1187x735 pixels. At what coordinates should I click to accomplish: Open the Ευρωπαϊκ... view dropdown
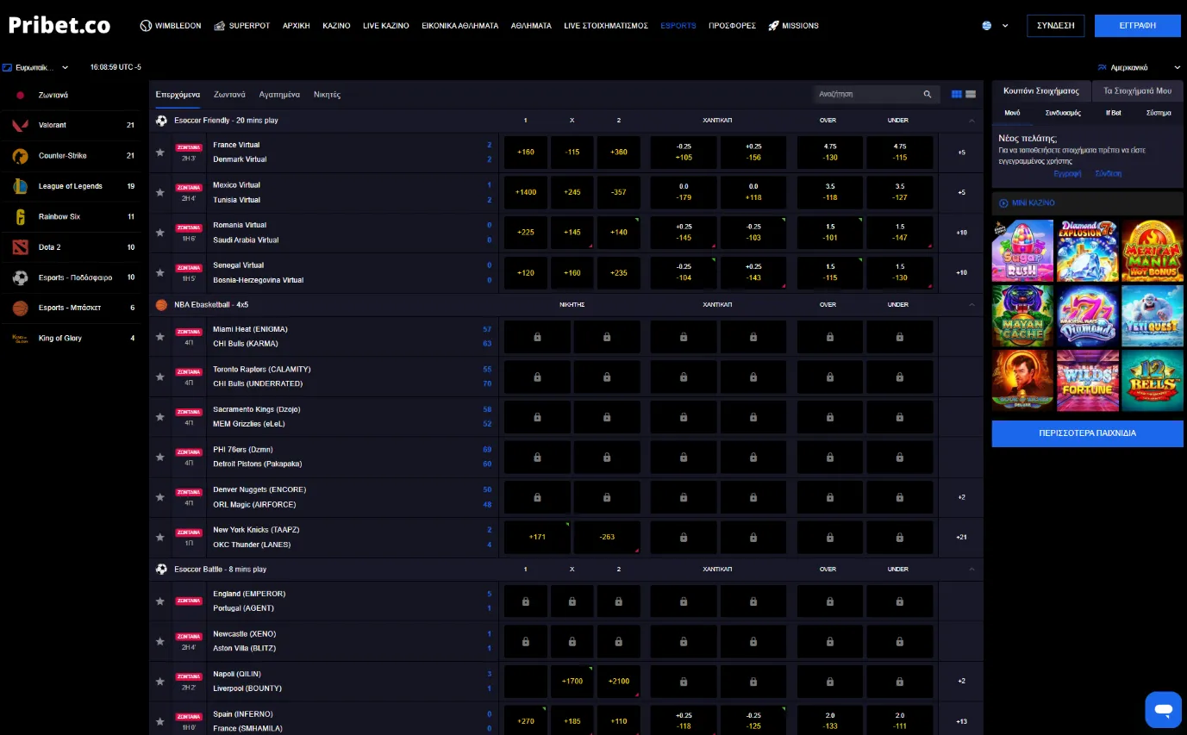point(35,67)
